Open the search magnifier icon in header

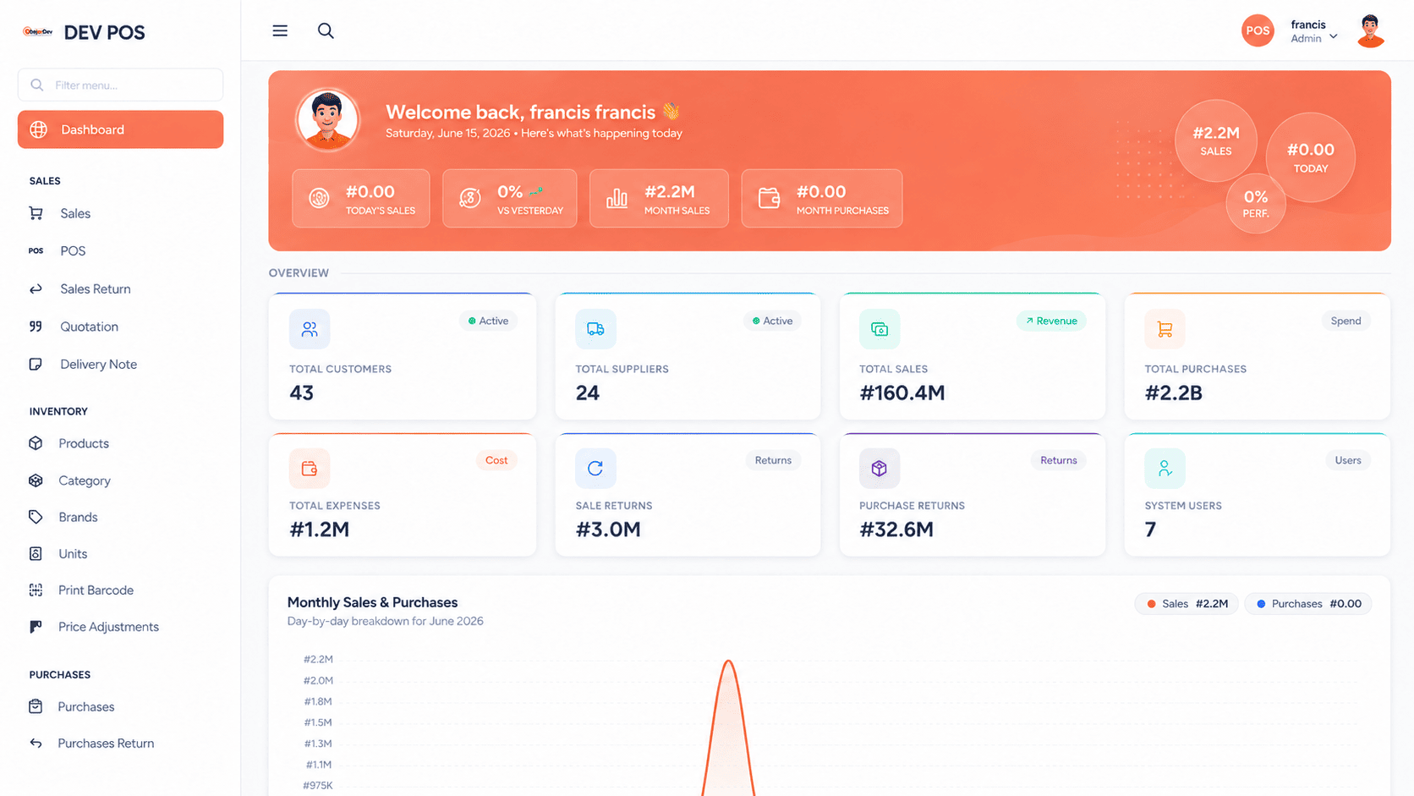(326, 31)
